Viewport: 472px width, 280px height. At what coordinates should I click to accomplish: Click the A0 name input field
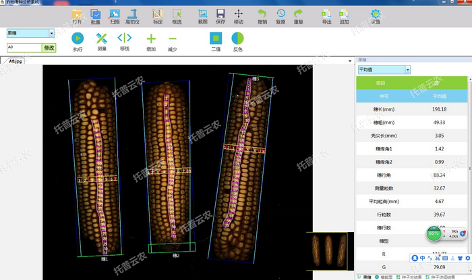click(x=24, y=48)
